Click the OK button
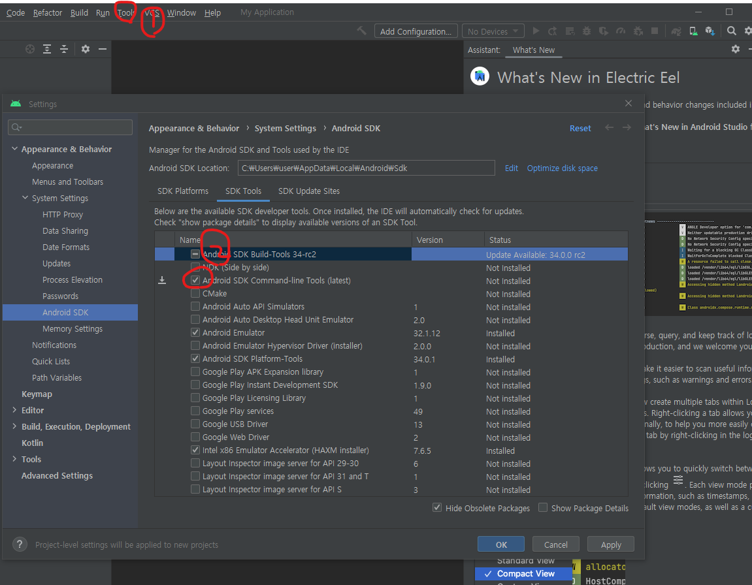The height and width of the screenshot is (585, 752). (x=501, y=545)
